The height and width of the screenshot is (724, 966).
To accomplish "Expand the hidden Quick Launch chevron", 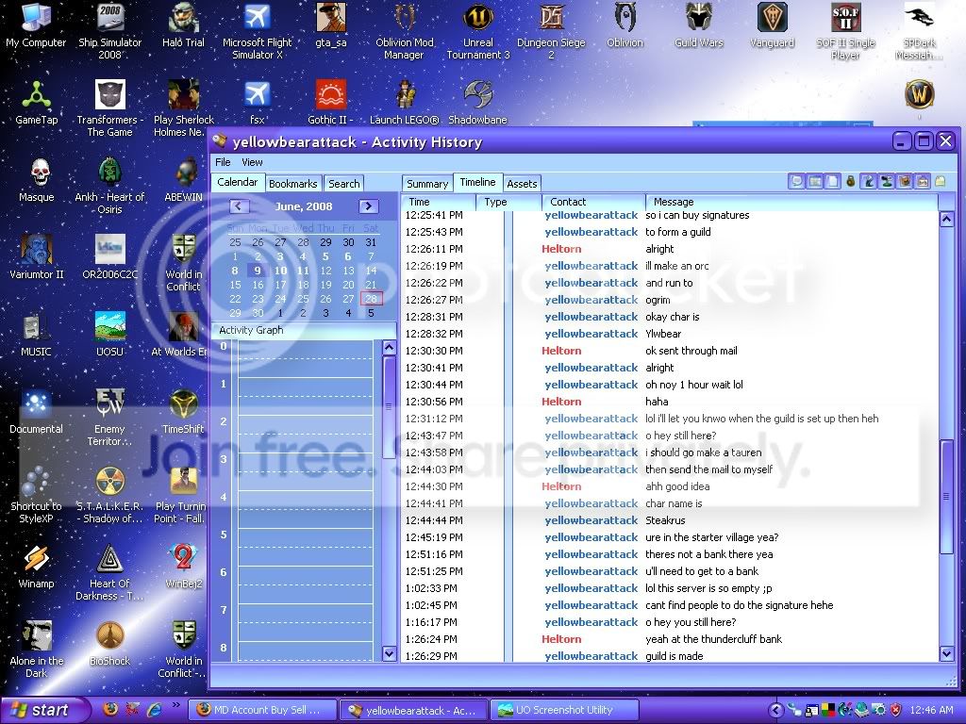I will (x=176, y=706).
